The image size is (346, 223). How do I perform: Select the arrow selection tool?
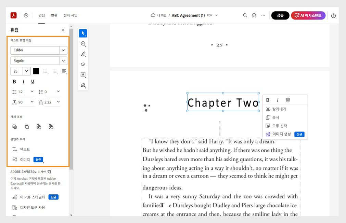(83, 33)
